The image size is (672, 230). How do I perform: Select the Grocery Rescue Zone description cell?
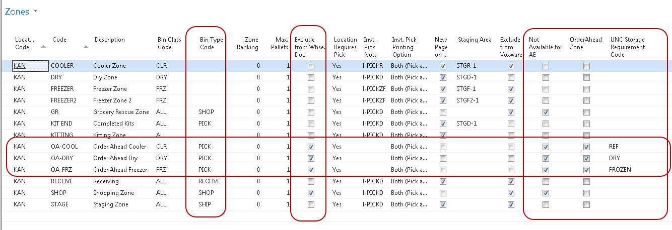pos(121,112)
